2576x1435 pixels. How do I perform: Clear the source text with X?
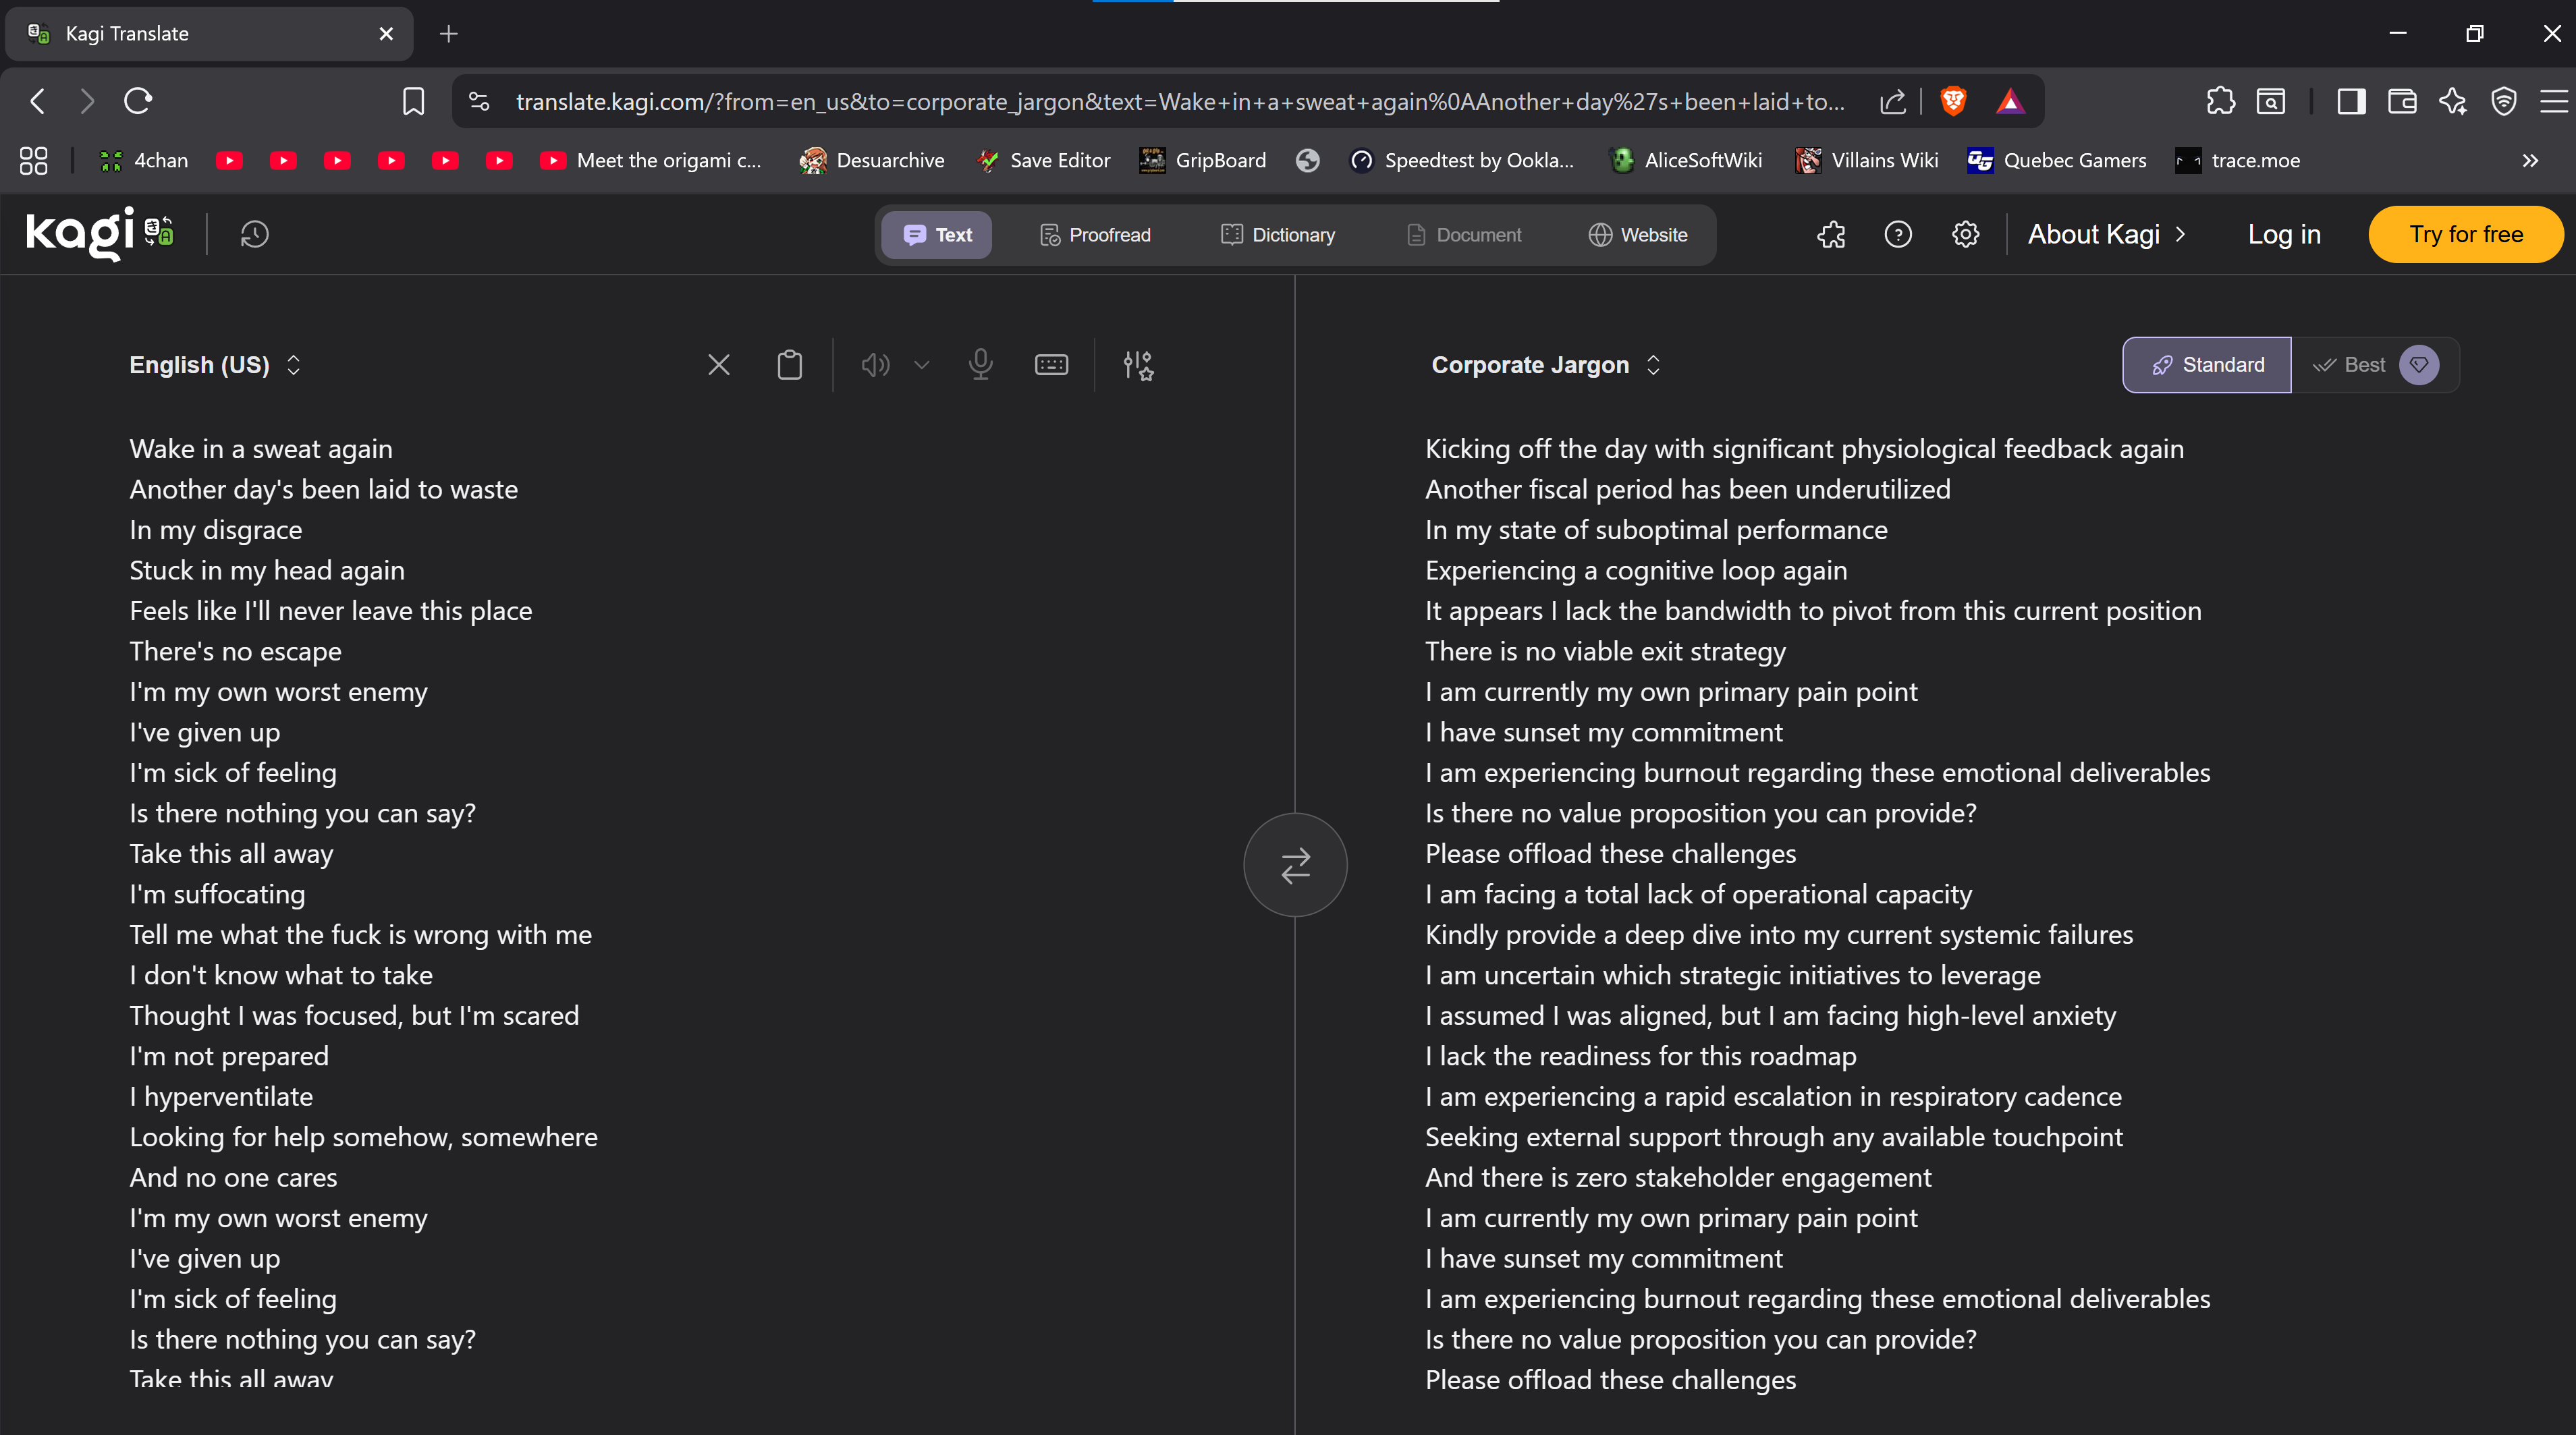pyautogui.click(x=718, y=365)
